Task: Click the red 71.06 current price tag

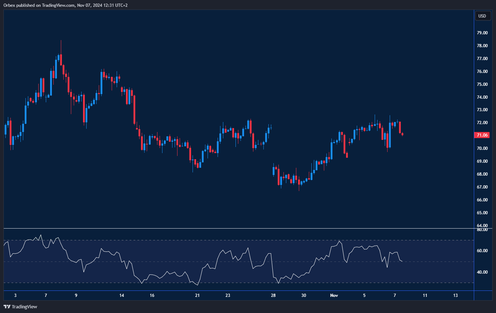Action: [x=482, y=135]
